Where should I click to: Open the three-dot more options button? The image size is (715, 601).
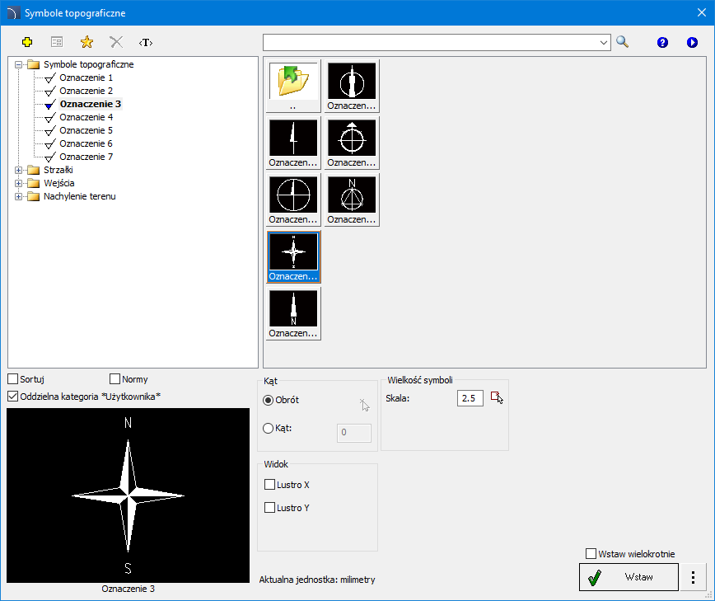coord(693,577)
